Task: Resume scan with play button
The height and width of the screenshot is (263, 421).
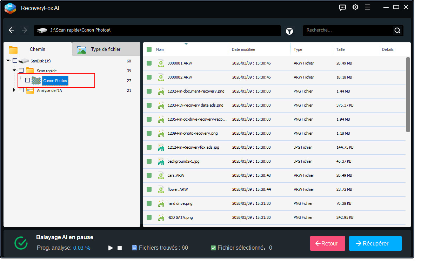Action: click(x=111, y=248)
